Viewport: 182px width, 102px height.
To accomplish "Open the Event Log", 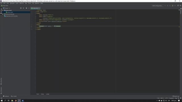I will click(176, 96).
